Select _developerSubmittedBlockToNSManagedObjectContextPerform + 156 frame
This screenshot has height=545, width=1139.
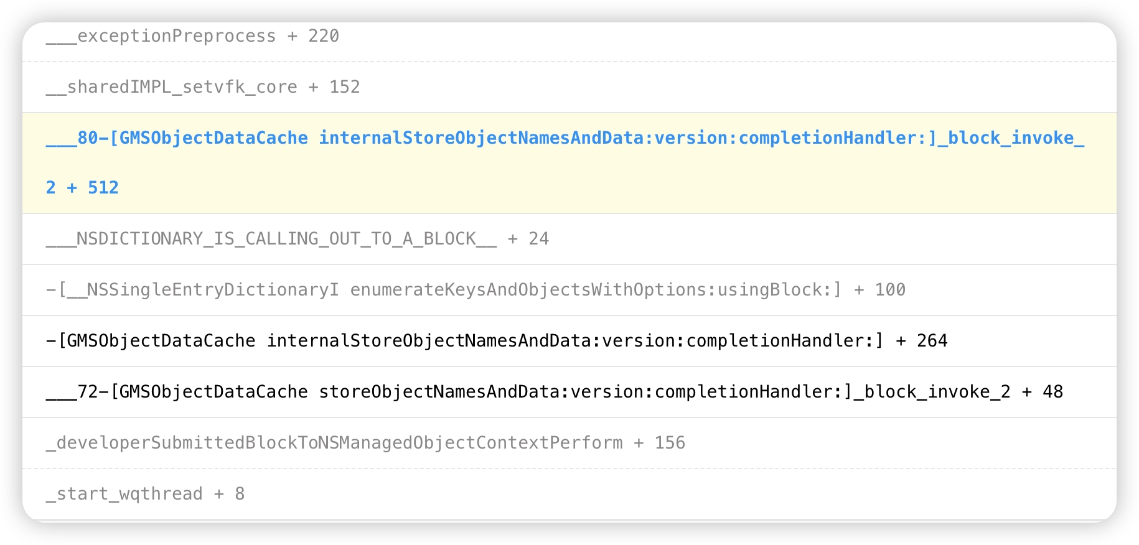coord(569,443)
